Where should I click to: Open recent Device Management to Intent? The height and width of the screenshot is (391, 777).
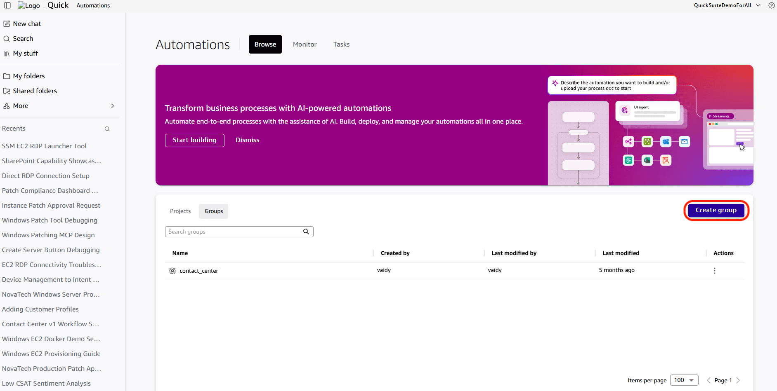pos(51,280)
